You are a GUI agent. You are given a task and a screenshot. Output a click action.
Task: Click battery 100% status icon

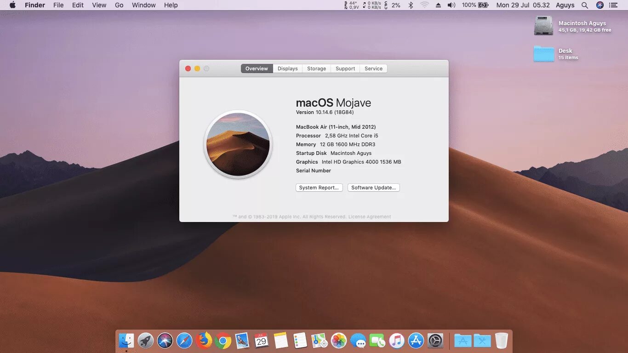point(475,5)
